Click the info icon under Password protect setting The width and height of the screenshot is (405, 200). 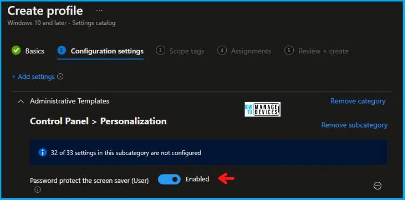pyautogui.click(x=38, y=189)
